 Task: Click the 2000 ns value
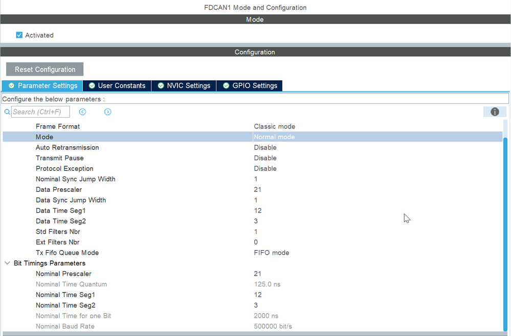coord(266,316)
